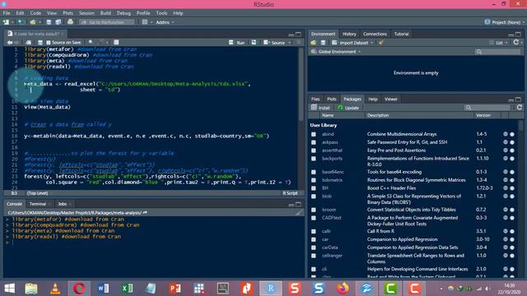Refresh the packages list
The width and height of the screenshot is (527, 296).
click(520, 108)
